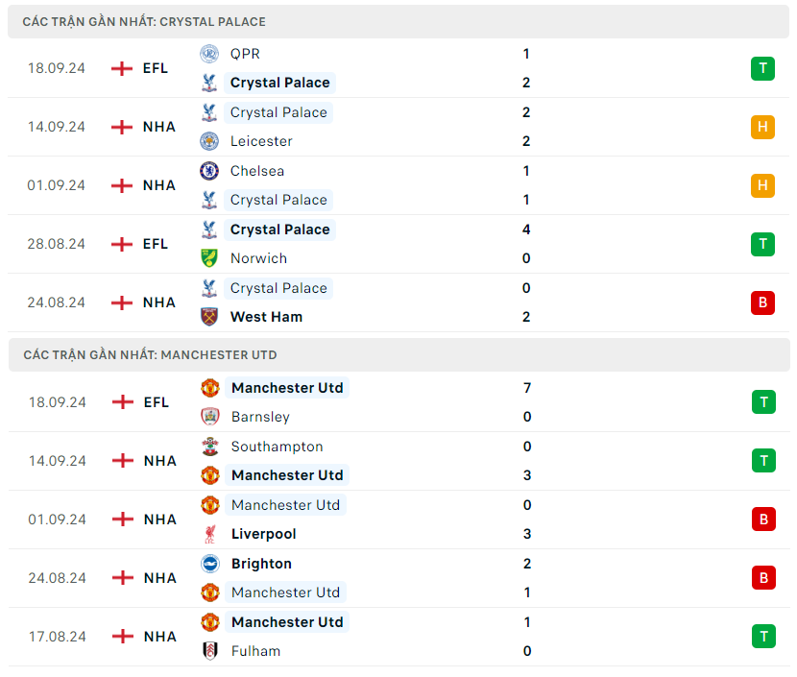
Task: Open the Crystal Palace recent matches header
Action: tap(144, 21)
